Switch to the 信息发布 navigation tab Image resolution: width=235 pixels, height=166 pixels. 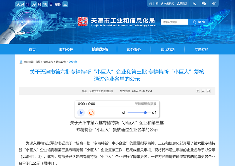tap(99, 49)
